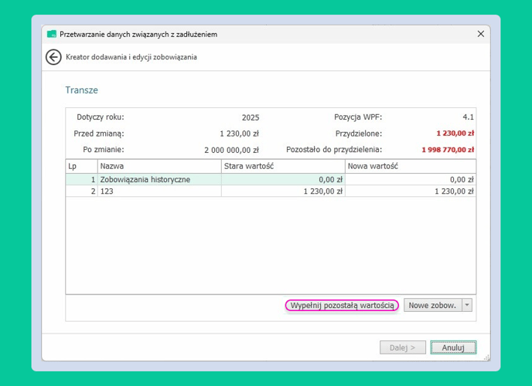Click the Pozycja WPF value 4.1

click(x=469, y=117)
